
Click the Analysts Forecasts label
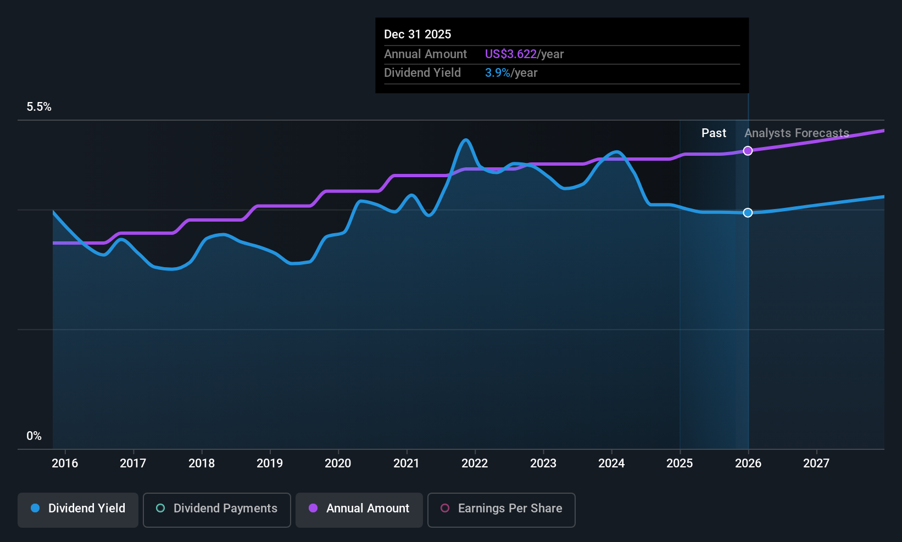point(797,133)
